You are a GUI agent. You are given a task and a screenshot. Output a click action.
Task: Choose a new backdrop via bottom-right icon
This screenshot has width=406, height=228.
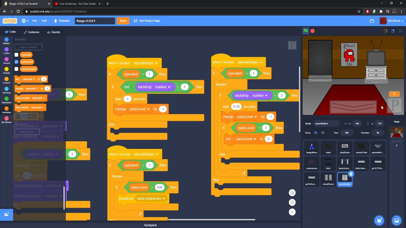click(x=396, y=220)
